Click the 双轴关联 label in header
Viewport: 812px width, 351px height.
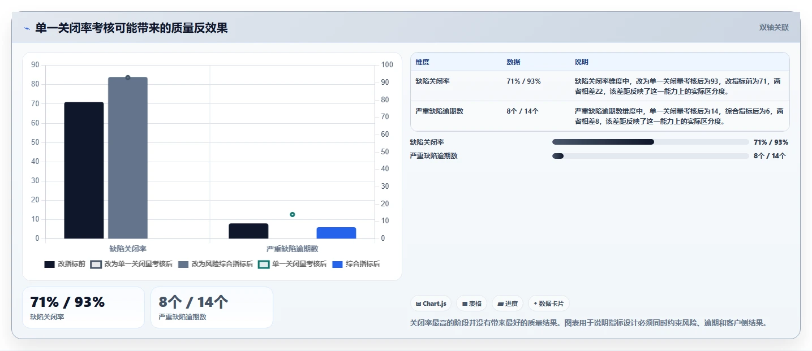click(774, 28)
